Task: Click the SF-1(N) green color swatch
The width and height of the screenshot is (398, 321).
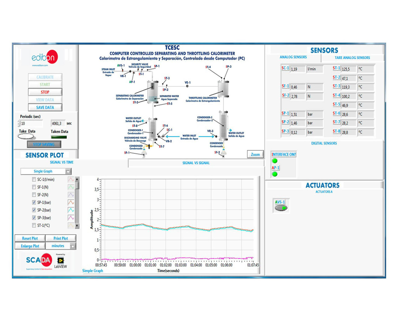Action: coord(71,187)
